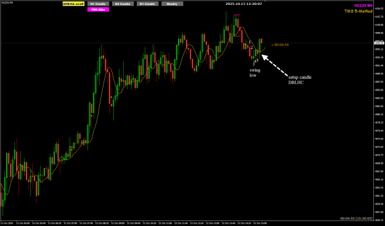
Task: Select the magenta GCZ25 M5 label
Action: click(363, 6)
